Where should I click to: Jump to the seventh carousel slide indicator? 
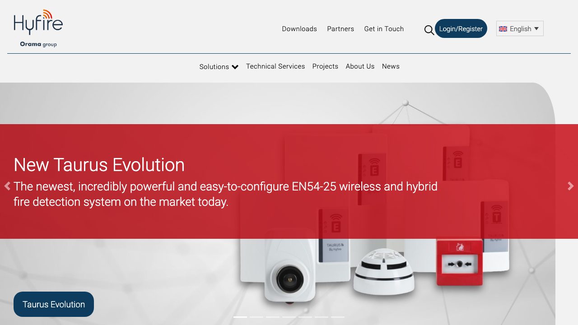338,317
